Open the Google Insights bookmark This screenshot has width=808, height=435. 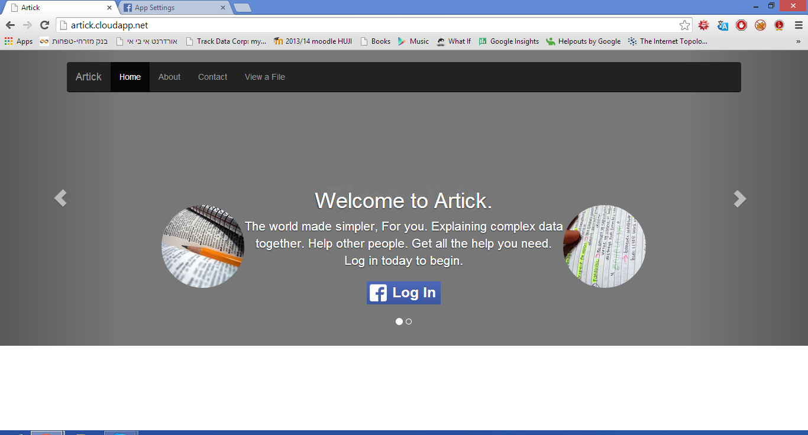coord(509,41)
